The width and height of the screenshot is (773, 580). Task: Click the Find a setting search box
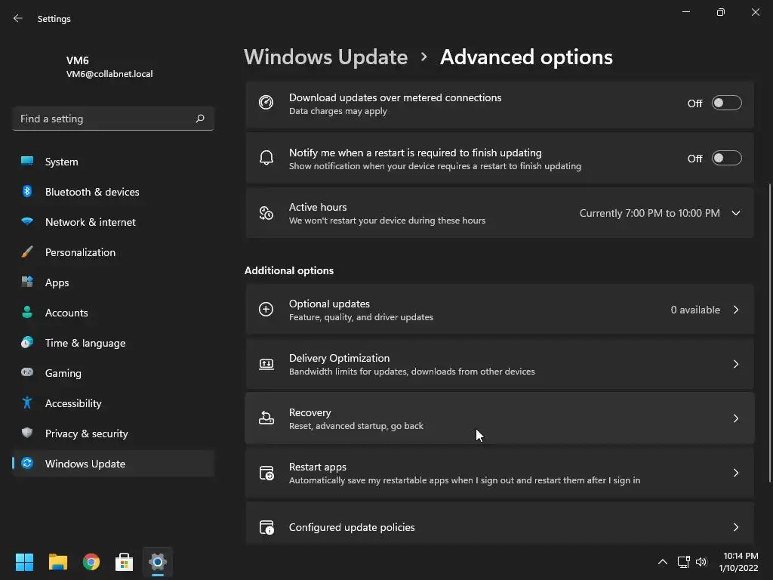pos(113,119)
